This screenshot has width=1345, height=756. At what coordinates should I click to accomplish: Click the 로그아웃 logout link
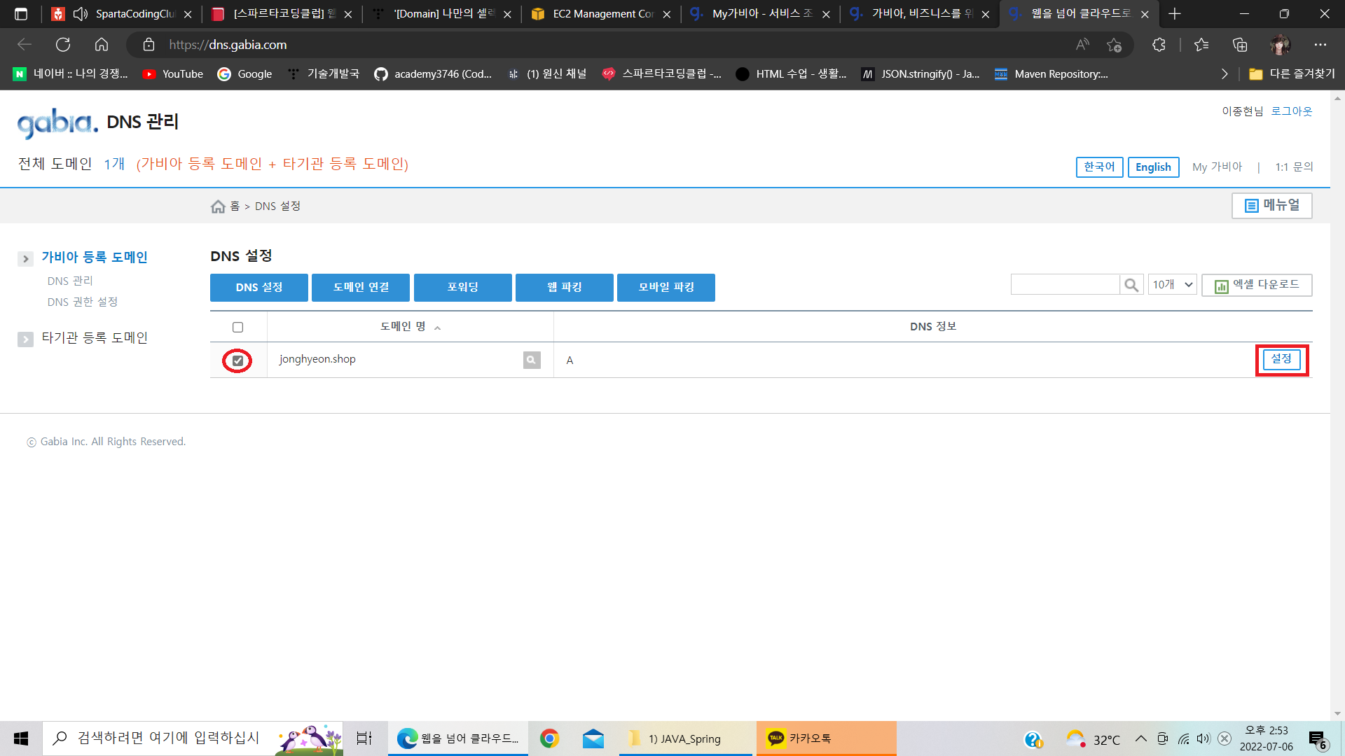tap(1292, 111)
